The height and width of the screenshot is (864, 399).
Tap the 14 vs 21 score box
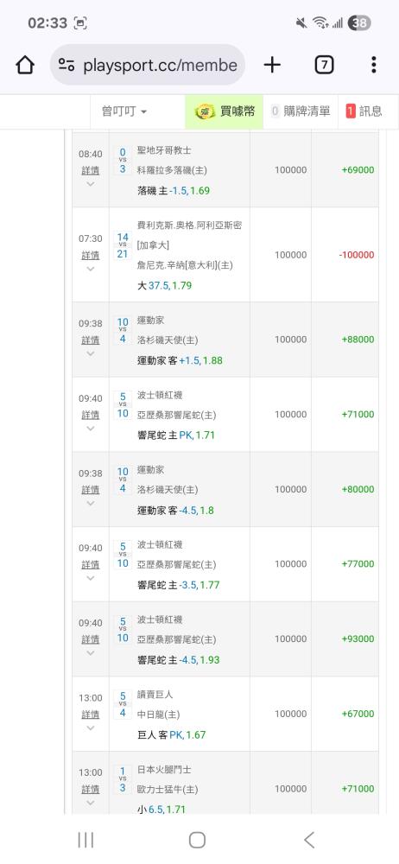coord(123,245)
